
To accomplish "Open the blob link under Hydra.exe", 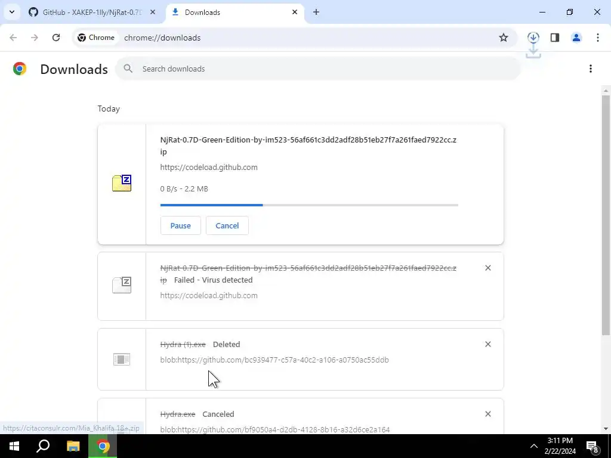I will (274, 429).
